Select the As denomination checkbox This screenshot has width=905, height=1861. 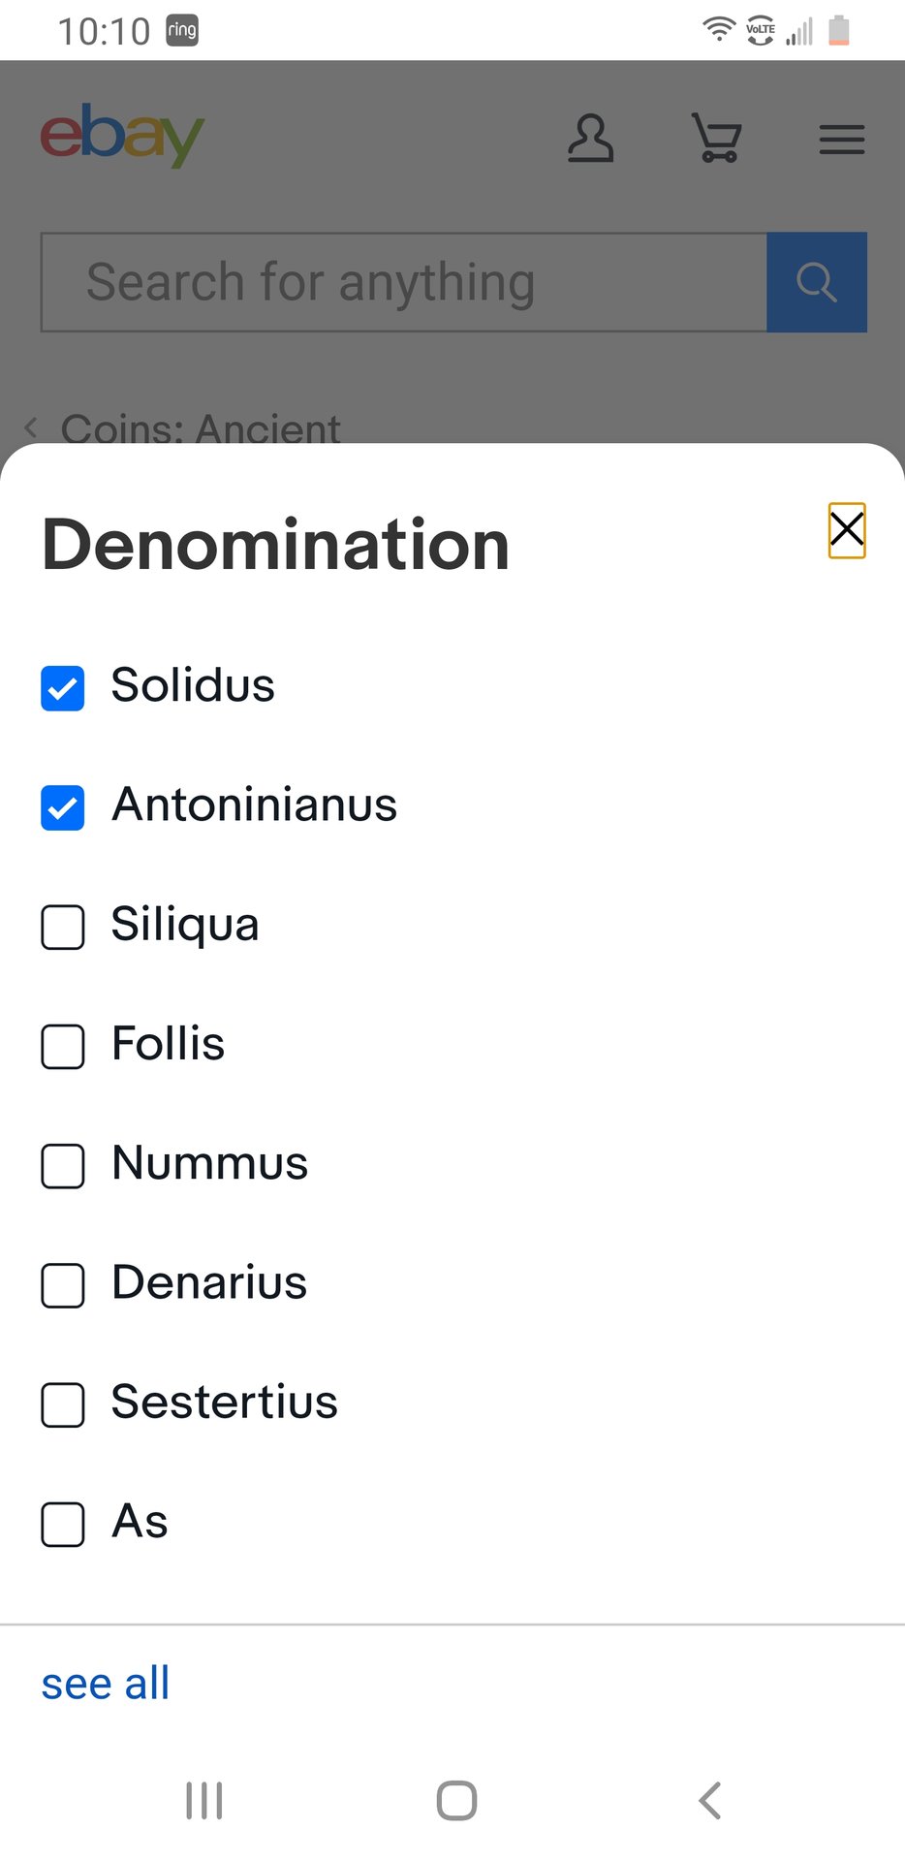point(63,1524)
